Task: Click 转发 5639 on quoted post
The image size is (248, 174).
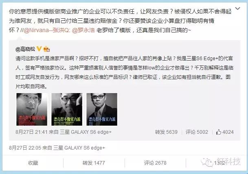Action: pos(166,132)
